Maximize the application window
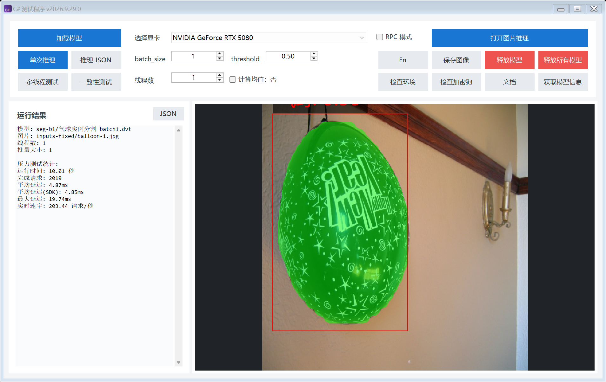The width and height of the screenshot is (606, 382). click(577, 9)
